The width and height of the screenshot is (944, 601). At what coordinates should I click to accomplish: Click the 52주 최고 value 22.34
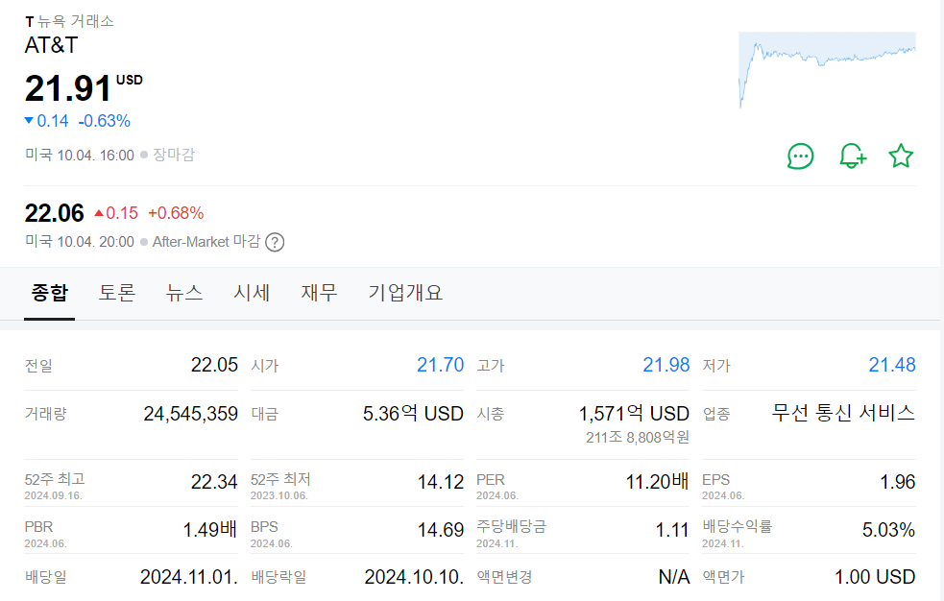pos(214,482)
